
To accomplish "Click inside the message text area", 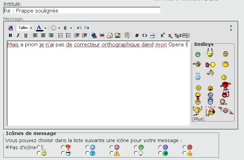I will coord(98,83).
